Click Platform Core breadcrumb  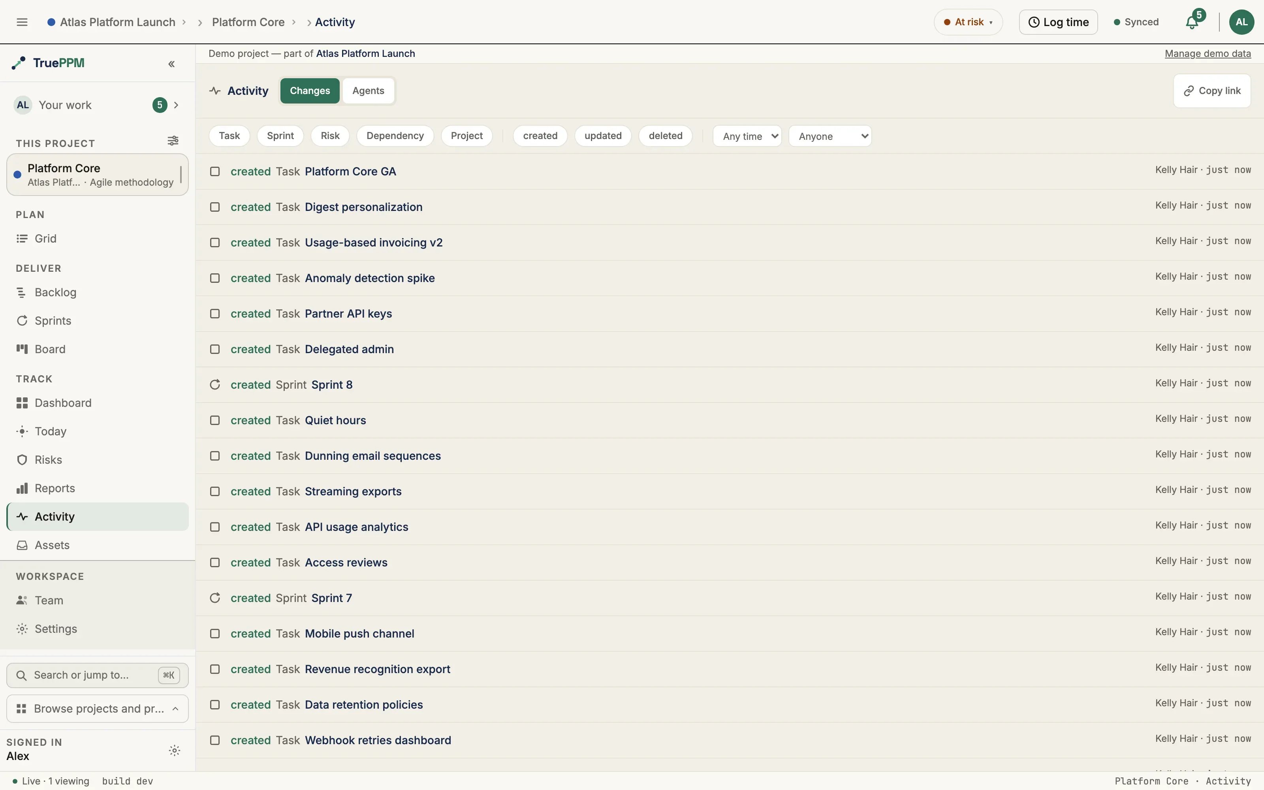pyautogui.click(x=248, y=22)
